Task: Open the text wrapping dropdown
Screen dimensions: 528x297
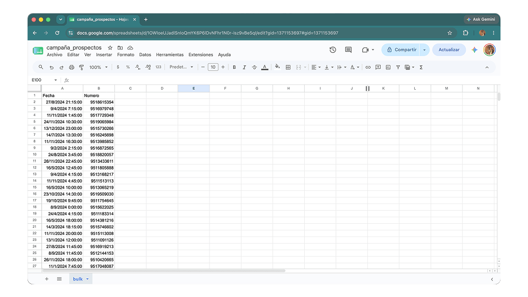Action: click(342, 67)
